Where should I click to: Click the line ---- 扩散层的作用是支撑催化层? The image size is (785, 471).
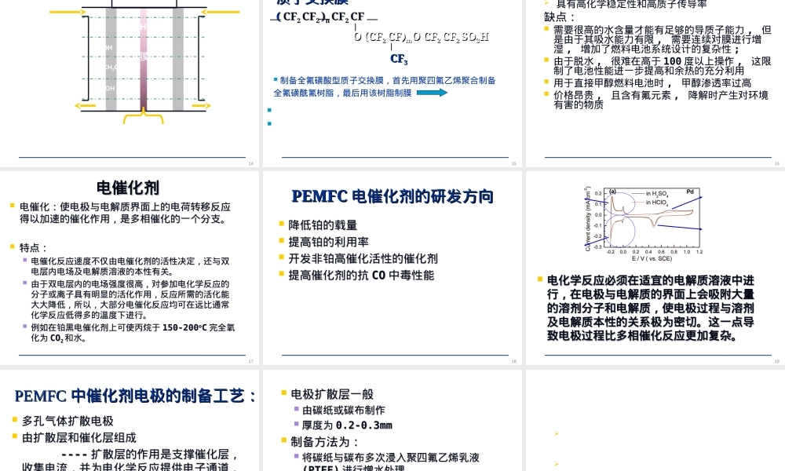[149, 455]
